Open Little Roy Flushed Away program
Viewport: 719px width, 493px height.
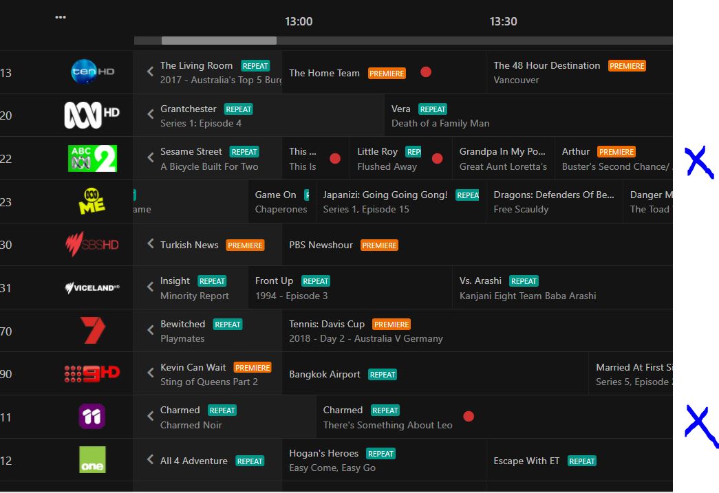(400, 159)
